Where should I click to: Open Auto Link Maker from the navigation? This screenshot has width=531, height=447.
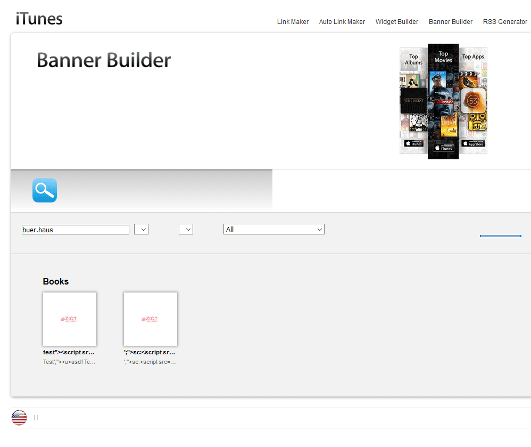342,22
